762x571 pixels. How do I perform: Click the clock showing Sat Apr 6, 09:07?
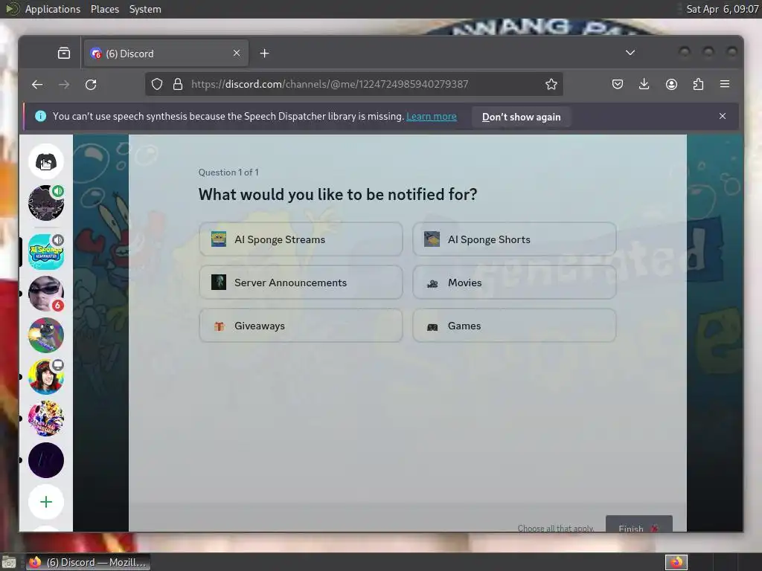[722, 9]
